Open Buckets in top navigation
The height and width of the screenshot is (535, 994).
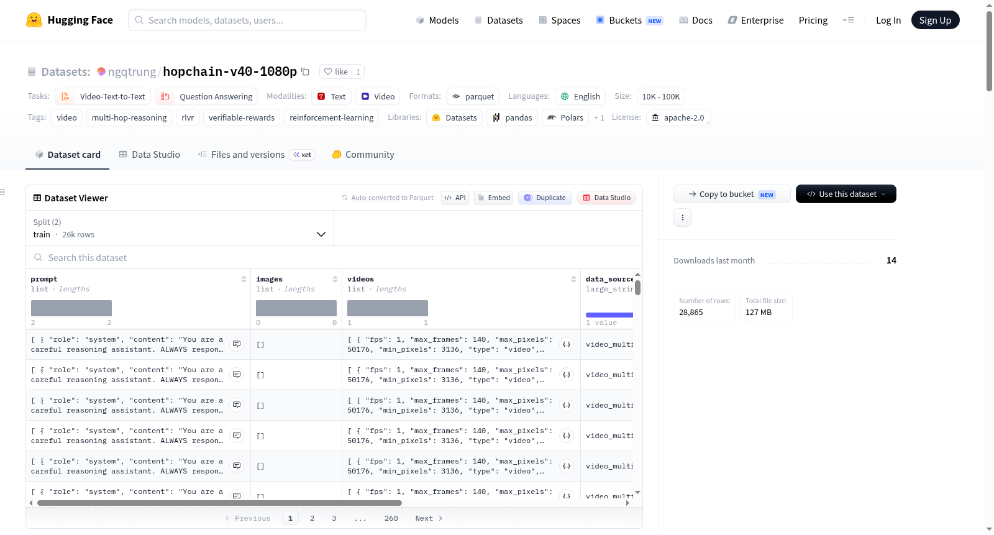[x=629, y=20]
